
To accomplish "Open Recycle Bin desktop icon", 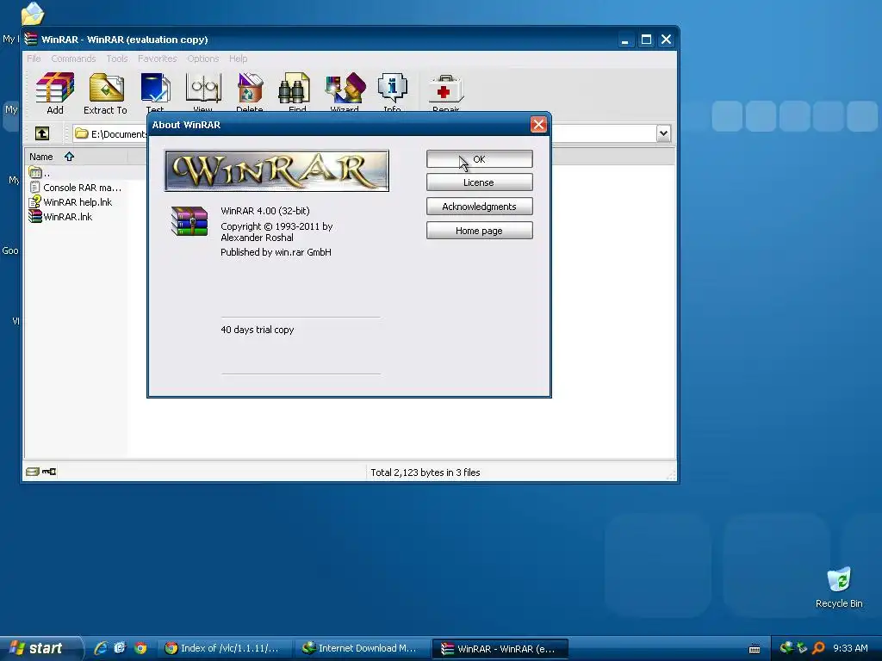I will click(x=839, y=588).
